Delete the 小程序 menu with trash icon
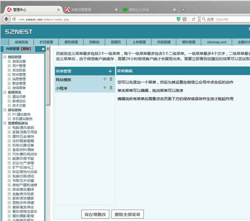 click(111, 88)
